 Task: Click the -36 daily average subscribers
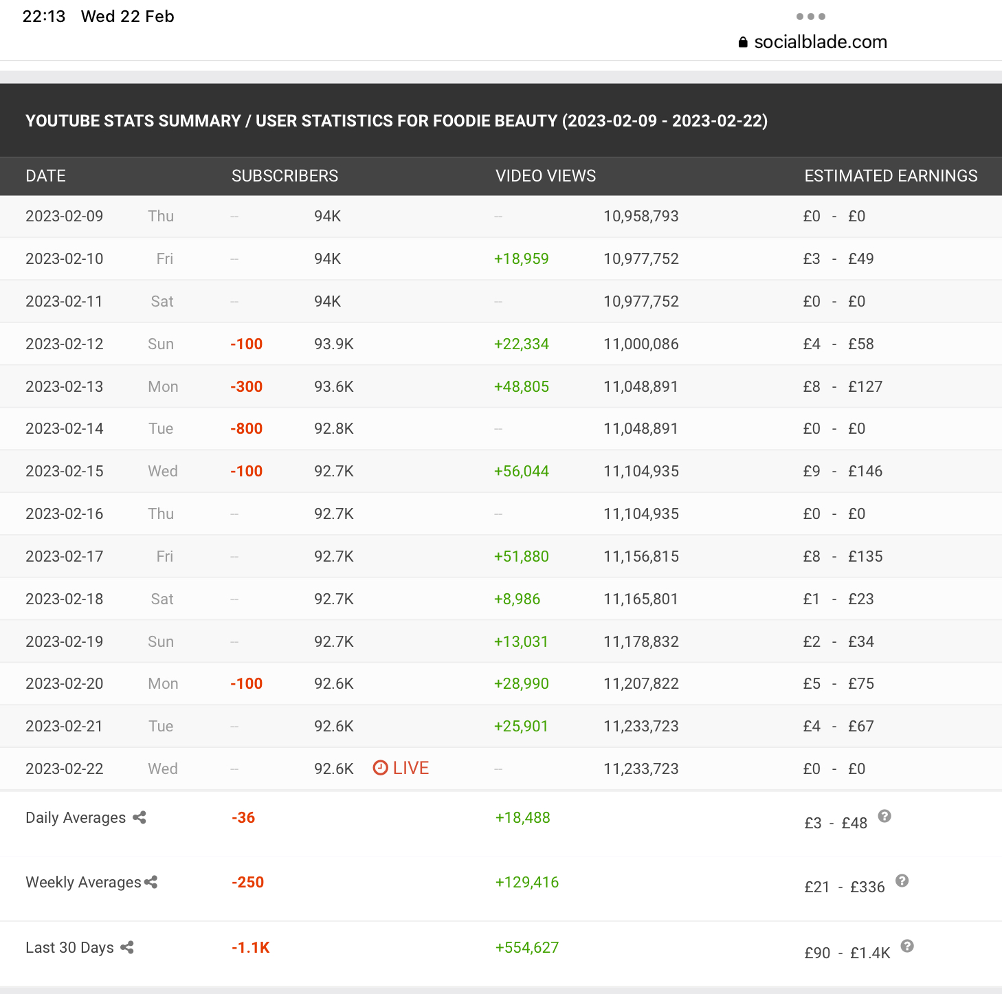243,817
